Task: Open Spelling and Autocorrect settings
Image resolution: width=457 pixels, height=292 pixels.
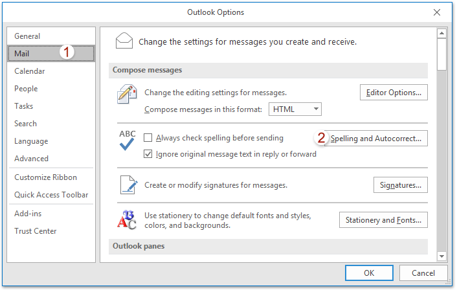Action: [375, 138]
